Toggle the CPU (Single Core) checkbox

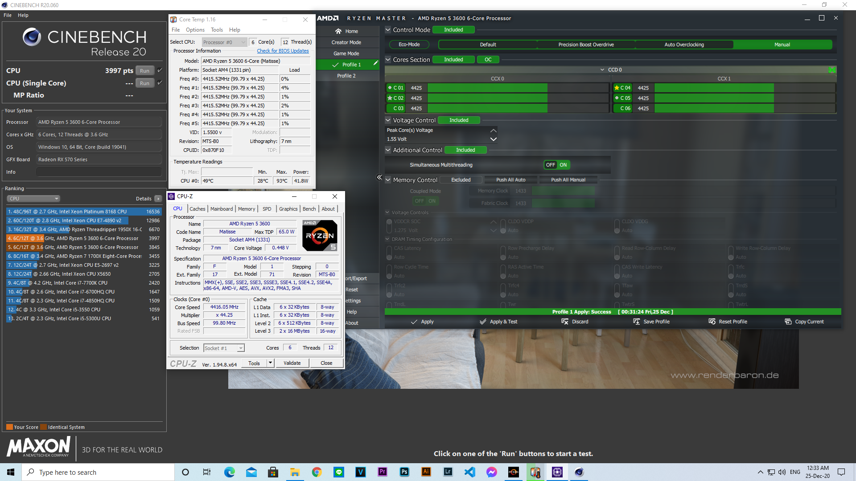click(160, 83)
